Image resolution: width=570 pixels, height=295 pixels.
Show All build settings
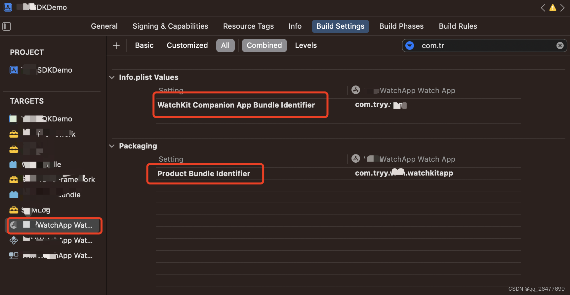pyautogui.click(x=225, y=45)
